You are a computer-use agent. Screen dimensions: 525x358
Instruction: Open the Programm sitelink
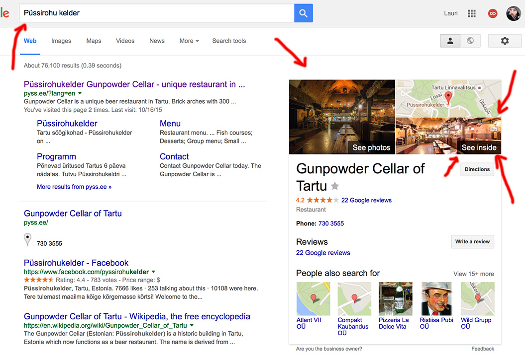tap(56, 156)
